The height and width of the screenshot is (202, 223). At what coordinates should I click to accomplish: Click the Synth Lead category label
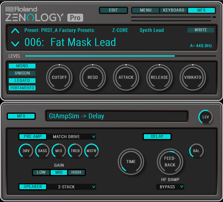click(152, 30)
